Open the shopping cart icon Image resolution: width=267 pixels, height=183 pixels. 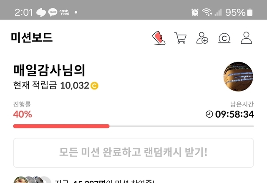pyautogui.click(x=181, y=38)
